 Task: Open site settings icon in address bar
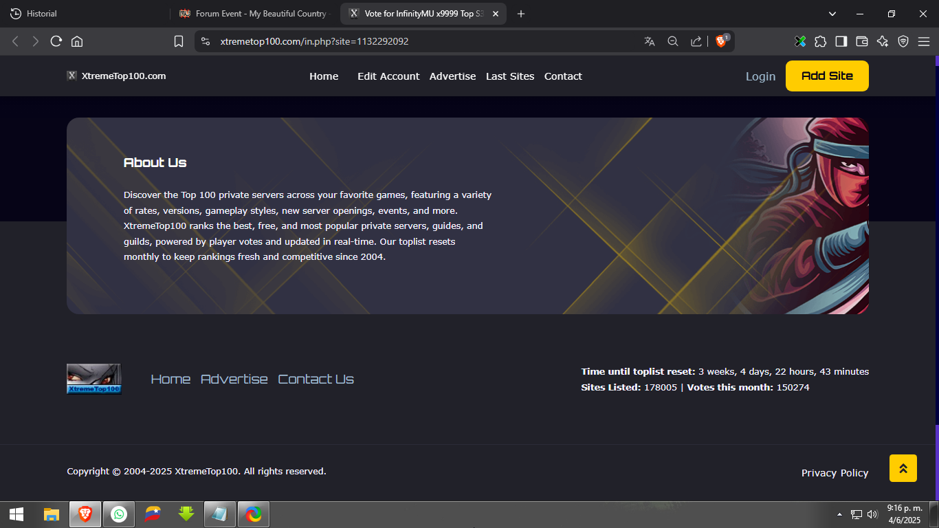[205, 41]
